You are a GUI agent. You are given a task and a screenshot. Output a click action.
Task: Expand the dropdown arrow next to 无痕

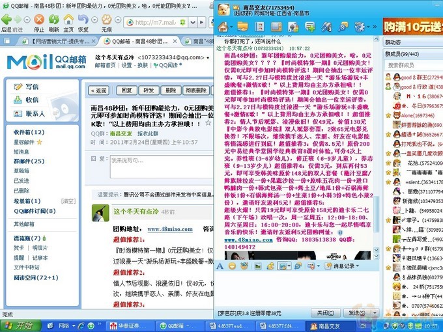click(118, 20)
